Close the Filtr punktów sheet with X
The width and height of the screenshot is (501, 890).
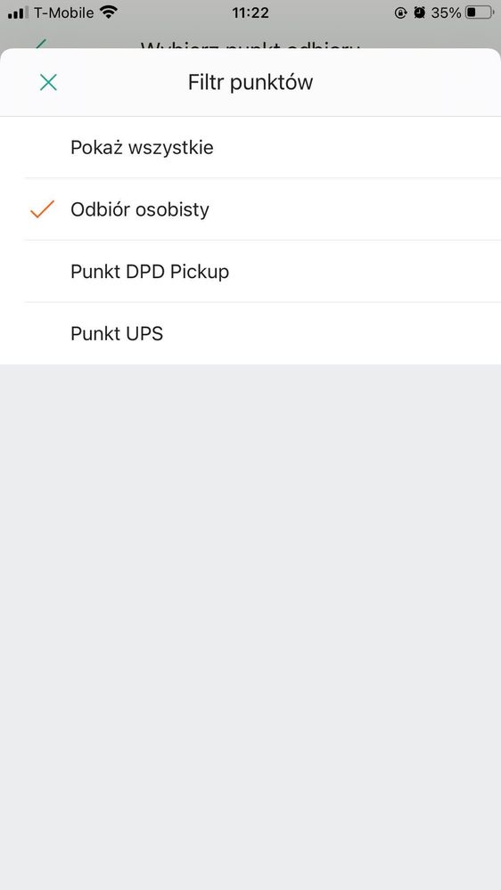click(x=48, y=83)
